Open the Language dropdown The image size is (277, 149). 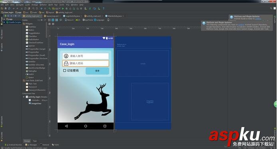coord(99,20)
